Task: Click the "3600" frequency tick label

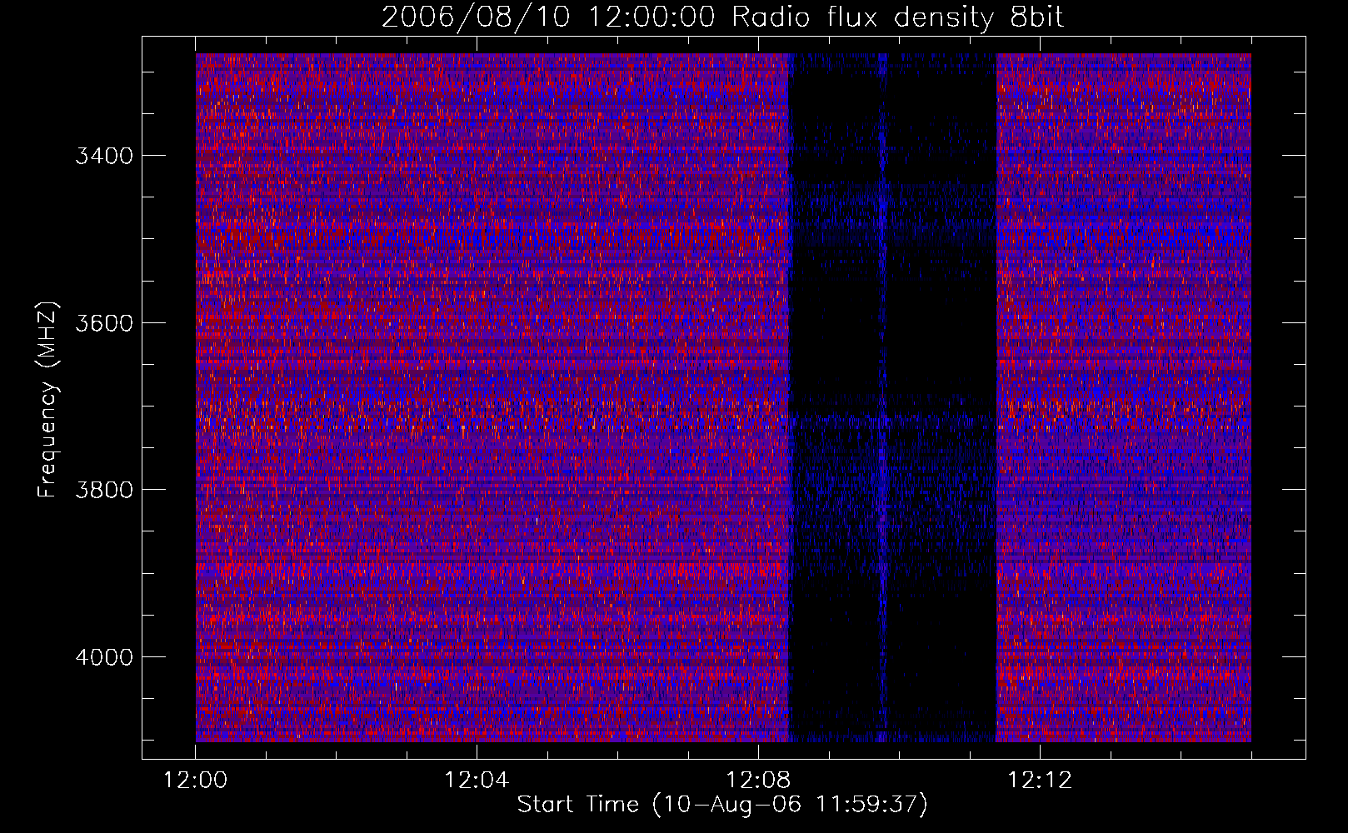Action: (104, 323)
